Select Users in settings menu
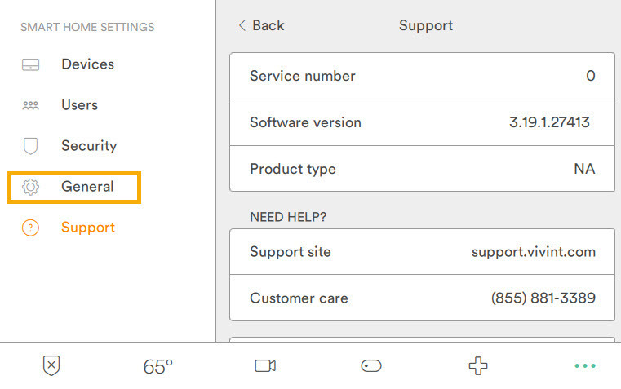The image size is (621, 389). [x=80, y=105]
